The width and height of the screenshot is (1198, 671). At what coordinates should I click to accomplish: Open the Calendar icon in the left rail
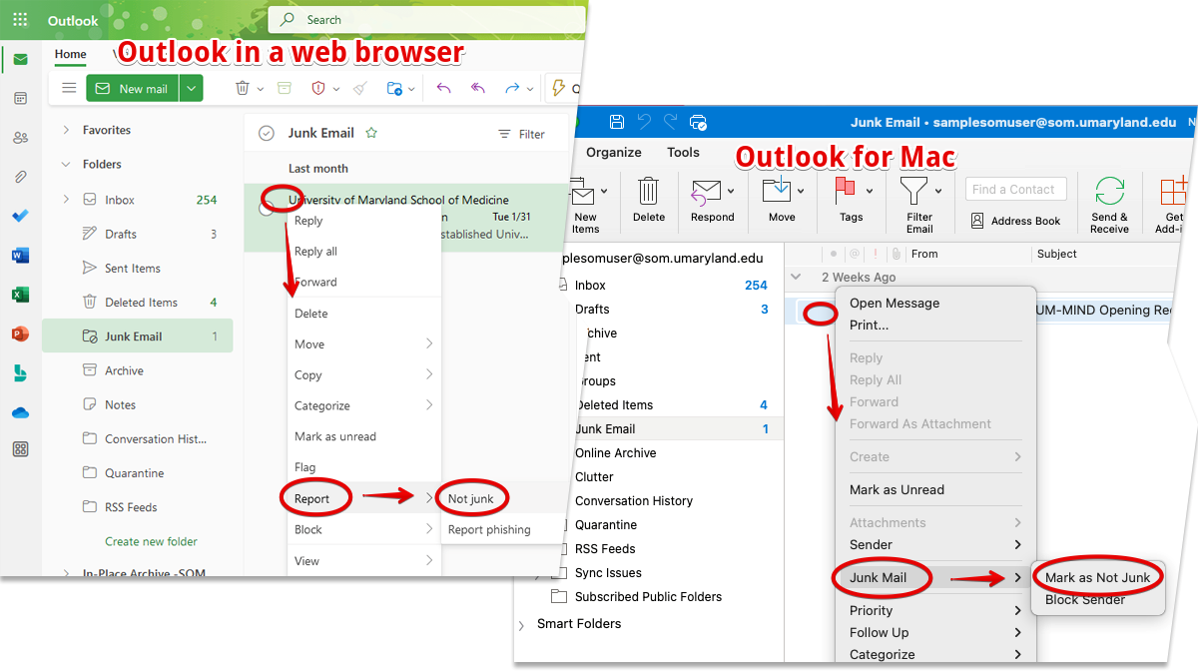click(20, 98)
